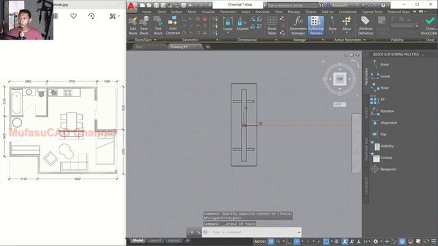
Task: Click the rotate icon in photo viewer
Action: [x=91, y=16]
